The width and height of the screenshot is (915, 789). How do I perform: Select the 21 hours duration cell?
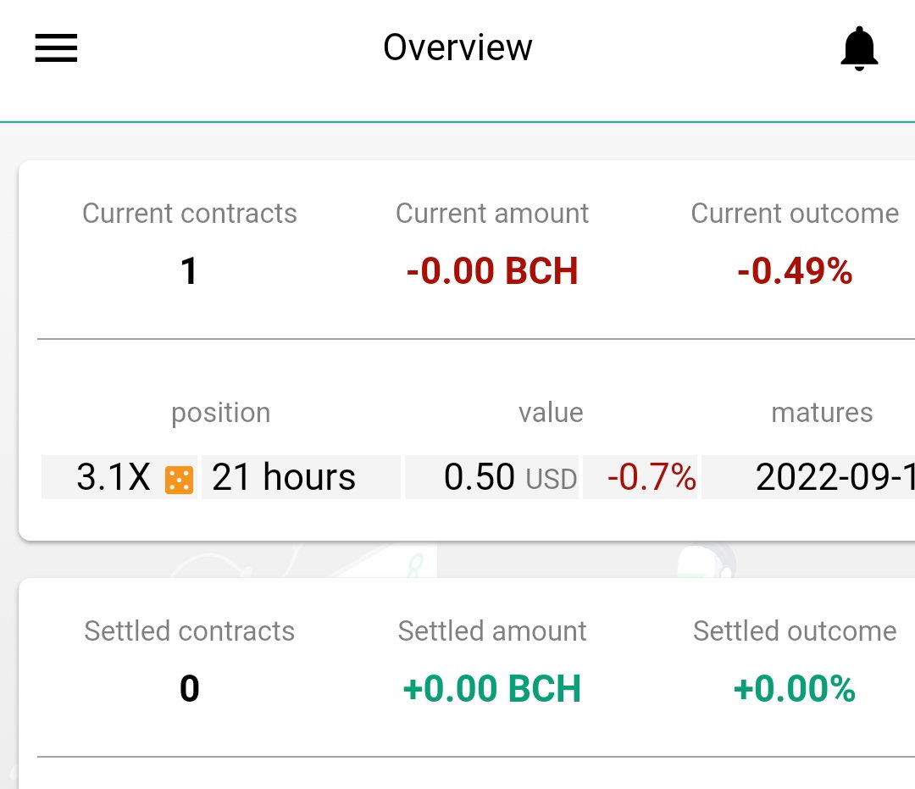301,477
